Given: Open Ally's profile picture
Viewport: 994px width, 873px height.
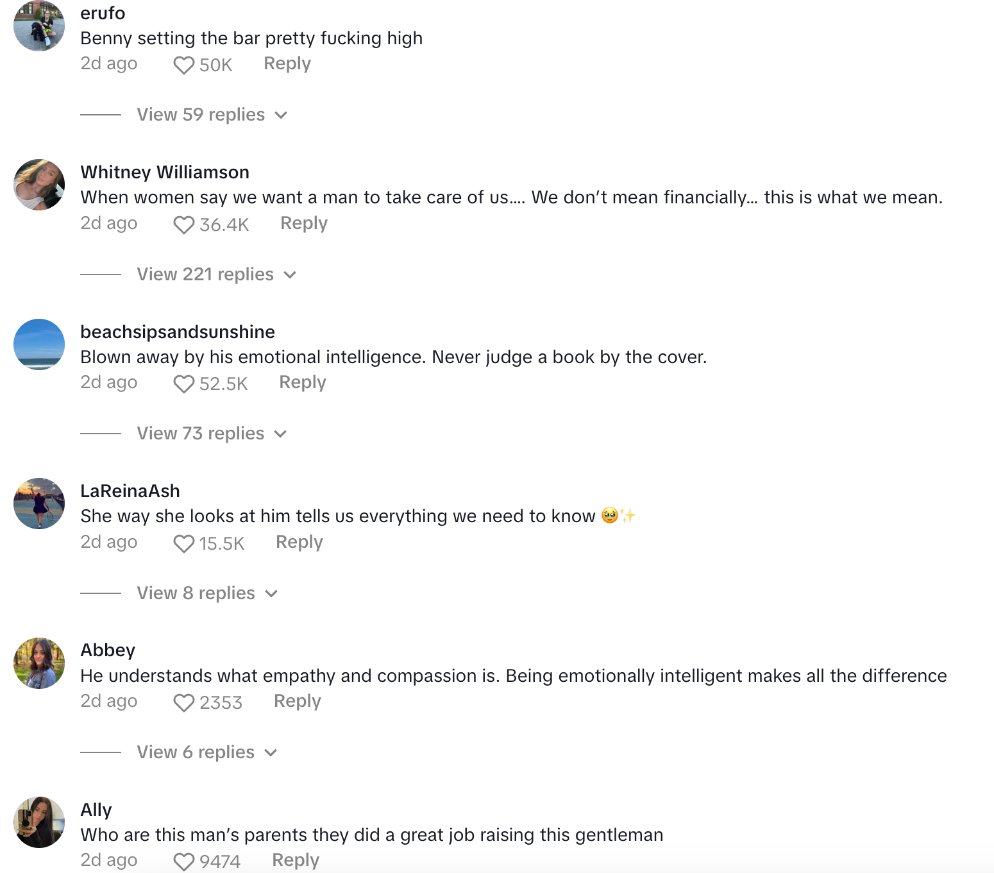Looking at the screenshot, I should 39,822.
